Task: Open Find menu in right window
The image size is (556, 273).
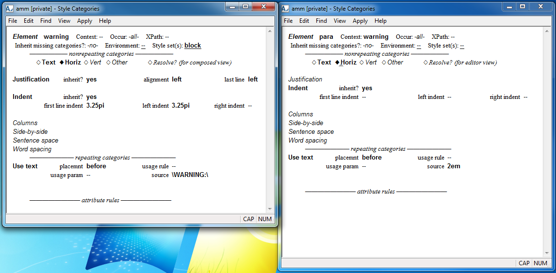Action: pyautogui.click(x=321, y=21)
